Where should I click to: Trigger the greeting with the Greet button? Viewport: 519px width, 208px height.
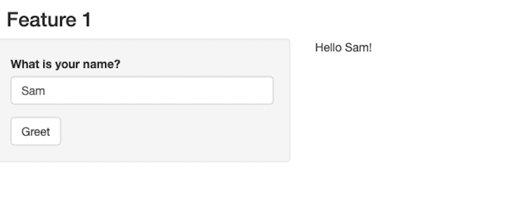coord(36,131)
